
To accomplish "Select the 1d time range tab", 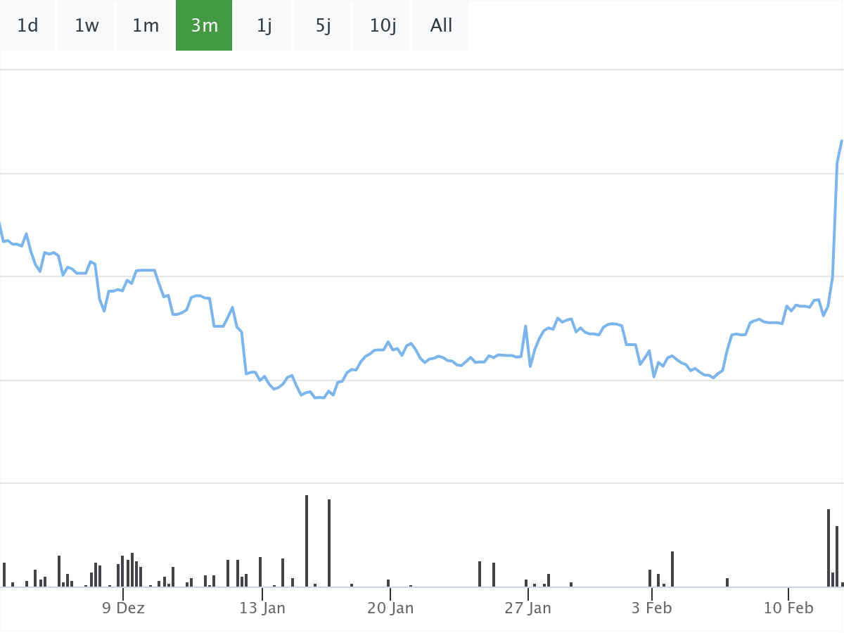I will 27,26.
